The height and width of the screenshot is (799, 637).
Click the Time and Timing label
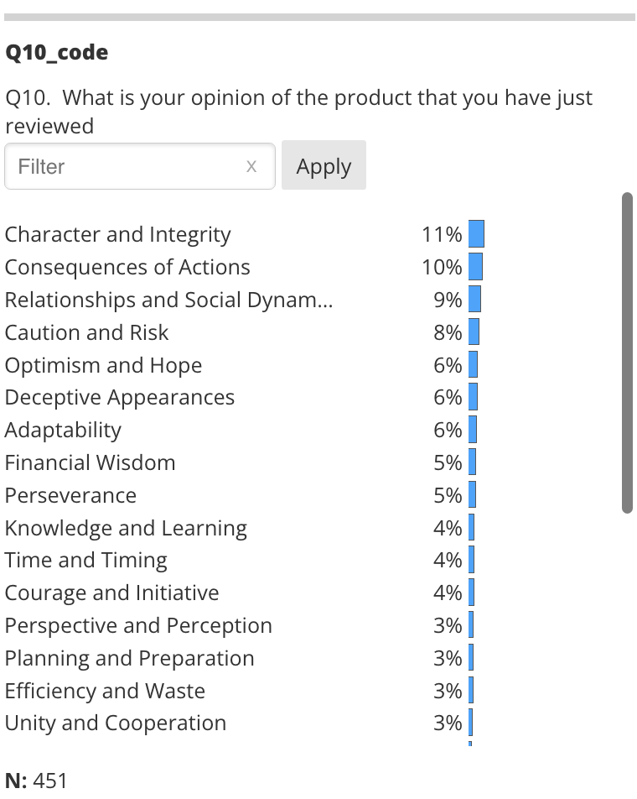[85, 560]
